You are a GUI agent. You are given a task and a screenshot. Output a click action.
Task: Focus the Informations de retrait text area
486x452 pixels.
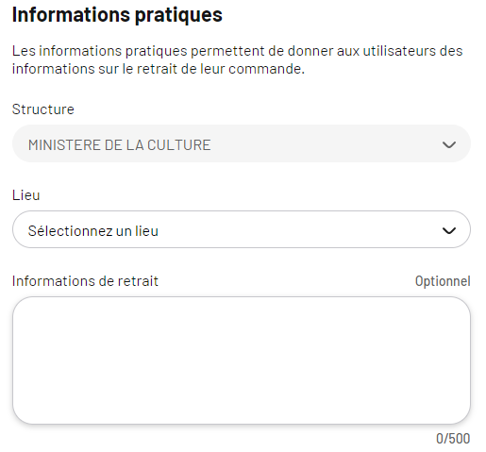242,360
